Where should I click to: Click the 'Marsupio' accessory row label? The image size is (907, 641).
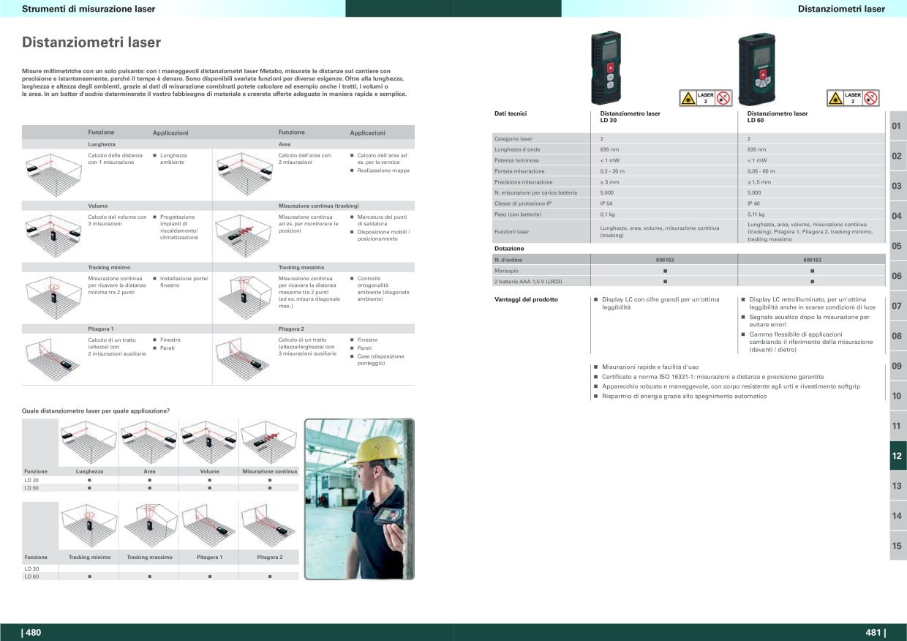pyautogui.click(x=506, y=271)
